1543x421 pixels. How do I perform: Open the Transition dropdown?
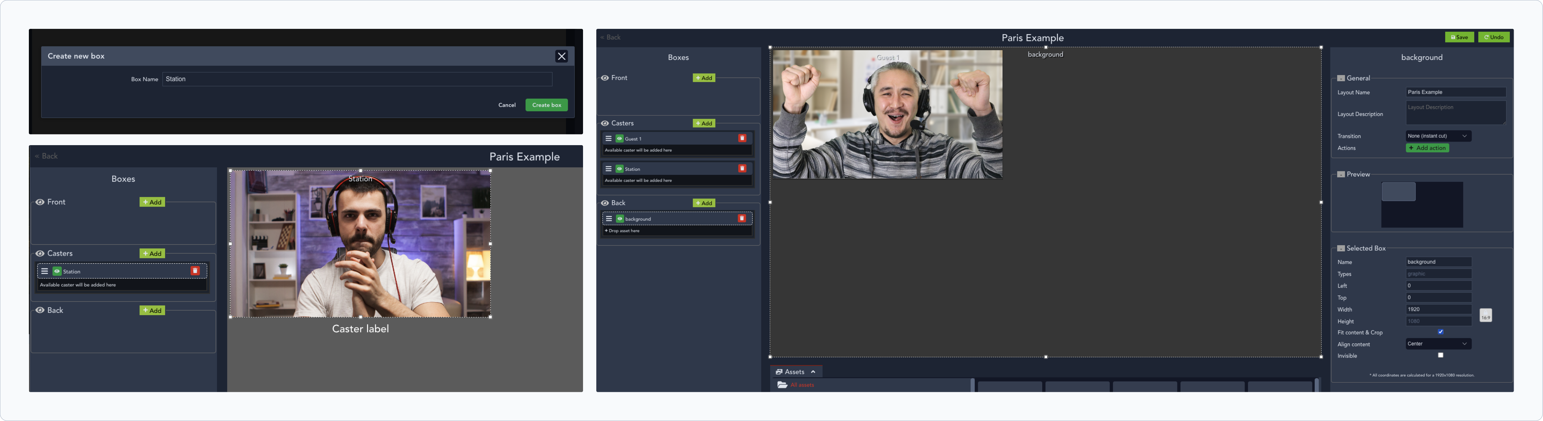click(x=1438, y=136)
